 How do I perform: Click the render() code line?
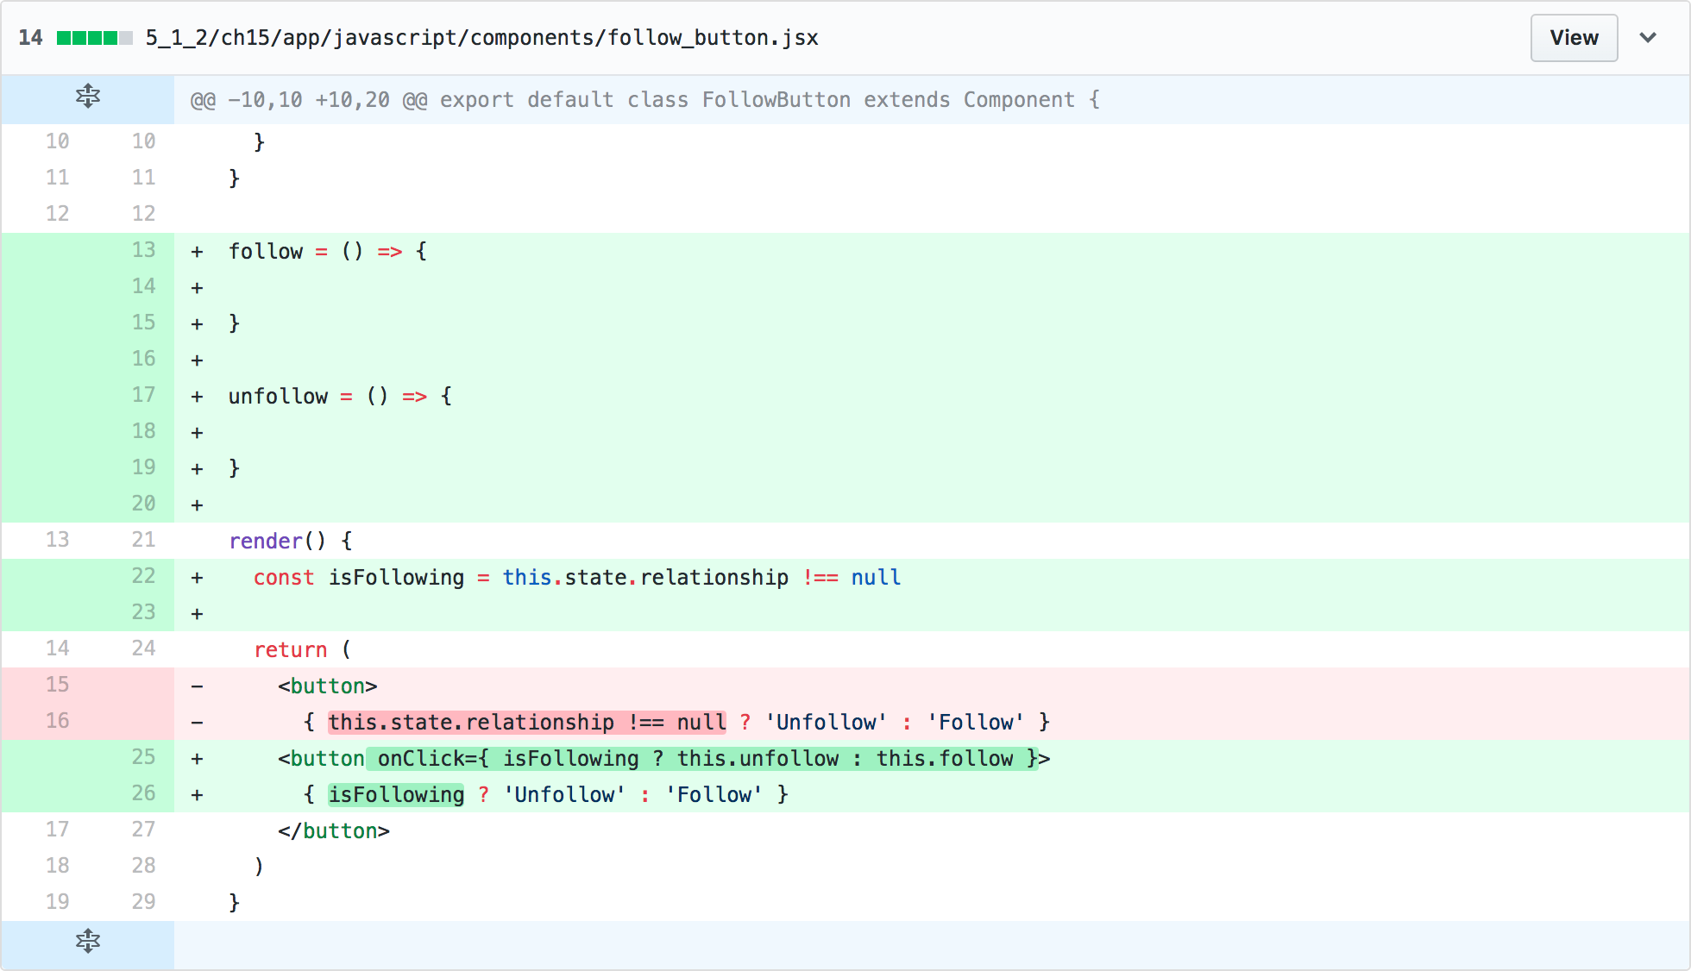tap(290, 542)
